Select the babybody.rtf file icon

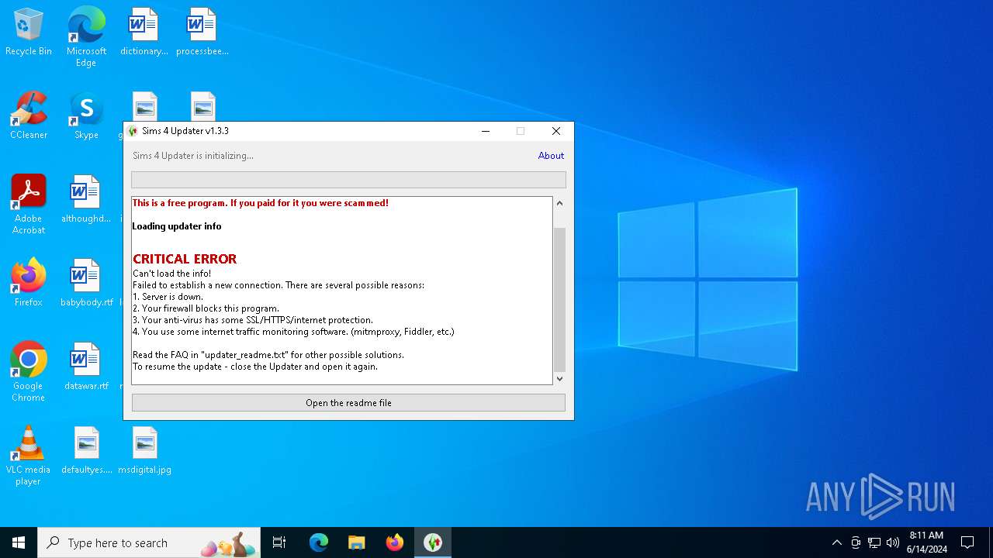pyautogui.click(x=86, y=284)
